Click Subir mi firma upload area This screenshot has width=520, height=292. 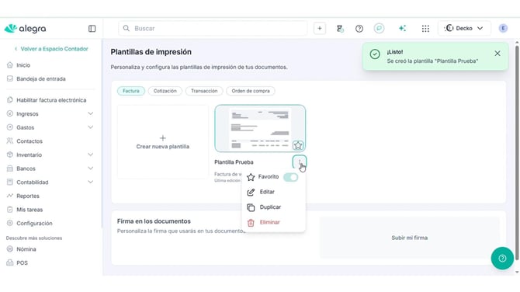coord(410,238)
